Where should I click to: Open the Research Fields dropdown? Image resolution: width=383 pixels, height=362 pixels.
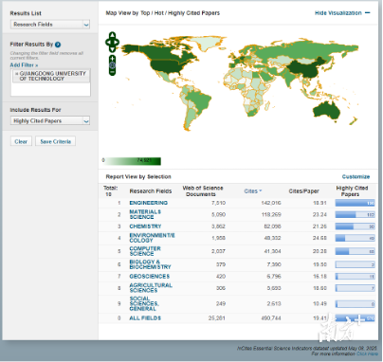tap(50, 25)
